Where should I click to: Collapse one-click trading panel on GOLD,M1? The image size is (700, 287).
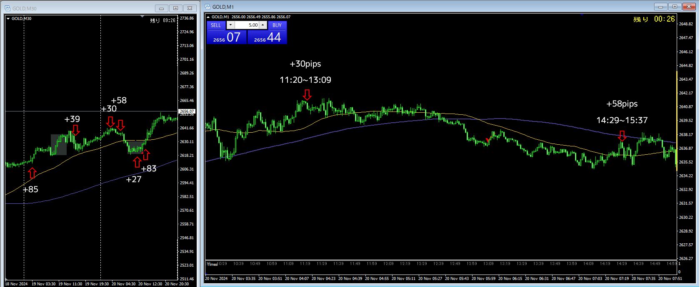click(208, 17)
